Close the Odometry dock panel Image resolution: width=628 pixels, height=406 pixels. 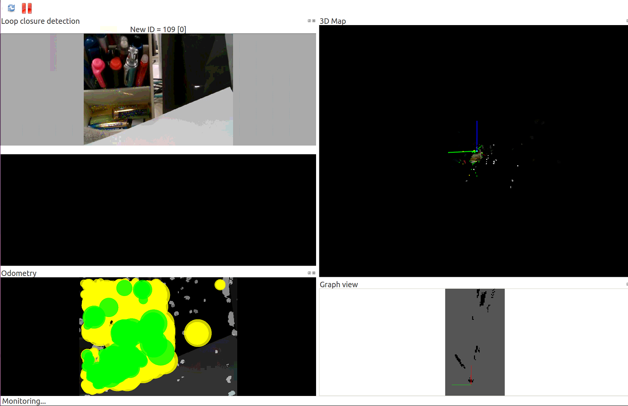[x=314, y=273]
